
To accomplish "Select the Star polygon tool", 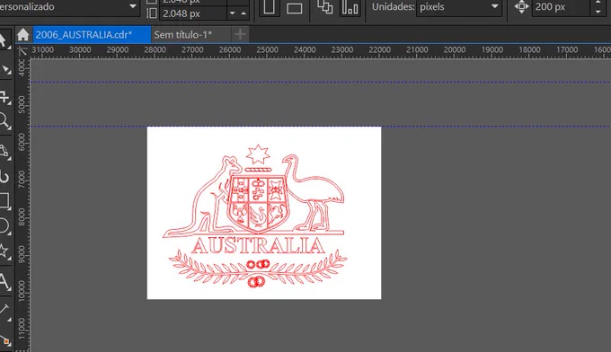I will (x=4, y=251).
